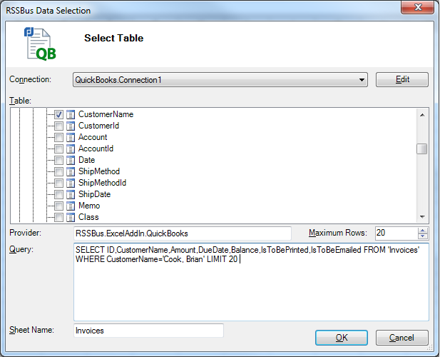Click the column icon beside ShipMethod

coord(71,171)
